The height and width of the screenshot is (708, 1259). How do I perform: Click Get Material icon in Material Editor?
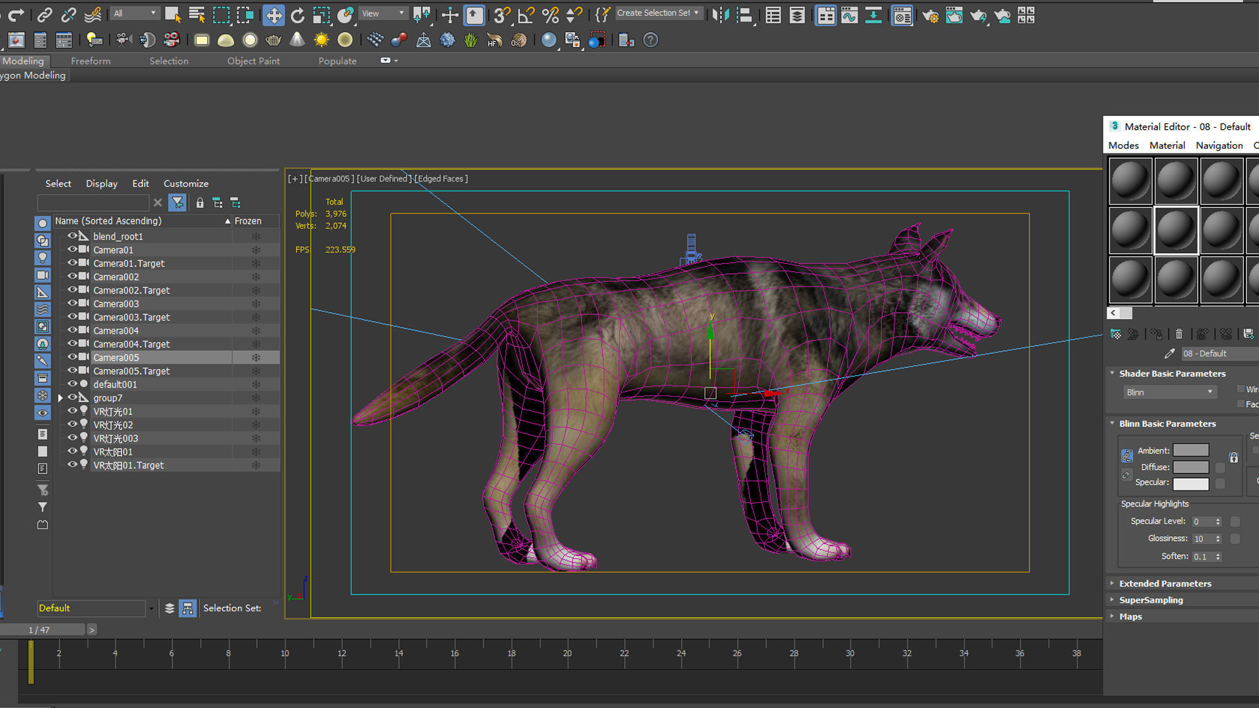click(1115, 334)
